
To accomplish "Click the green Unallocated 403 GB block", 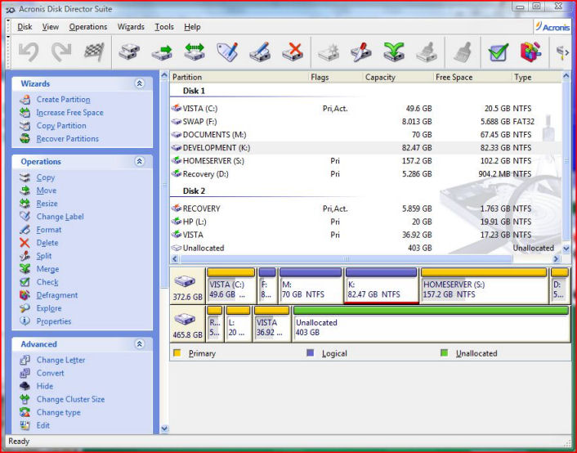I will pyautogui.click(x=431, y=328).
